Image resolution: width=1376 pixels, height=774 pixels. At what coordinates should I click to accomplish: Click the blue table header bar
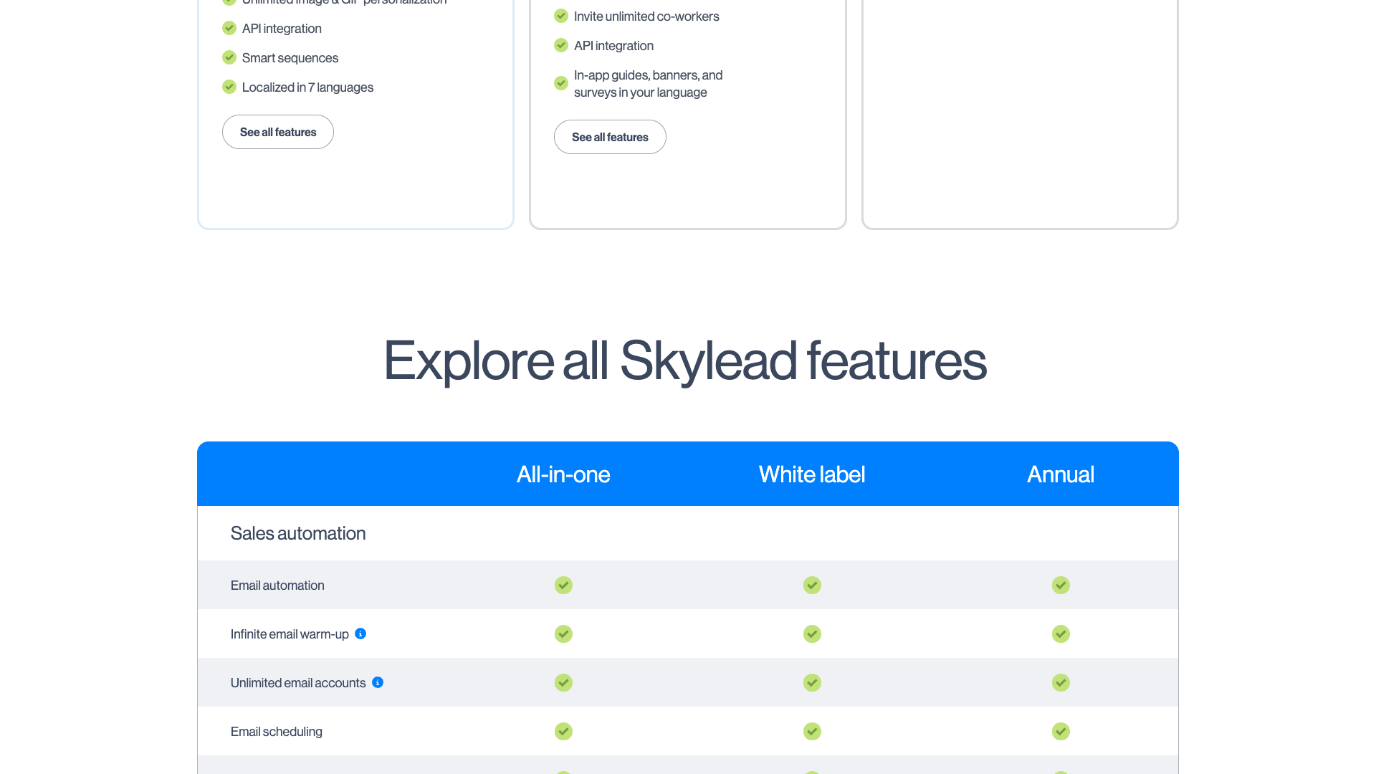click(x=688, y=474)
